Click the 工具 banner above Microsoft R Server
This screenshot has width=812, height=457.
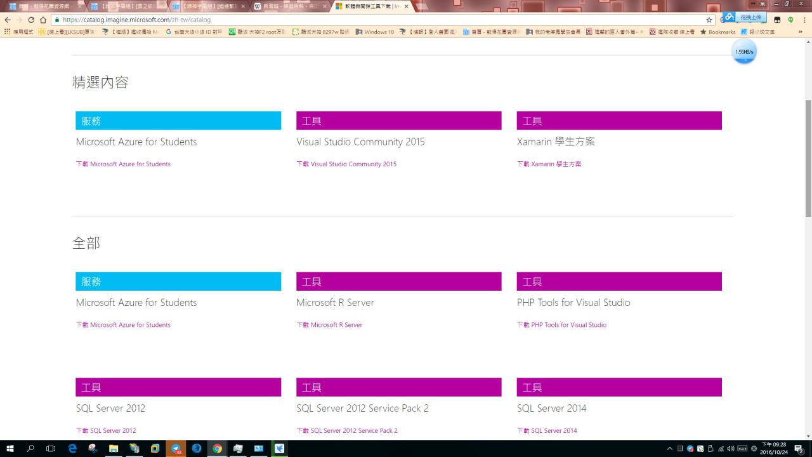399,281
